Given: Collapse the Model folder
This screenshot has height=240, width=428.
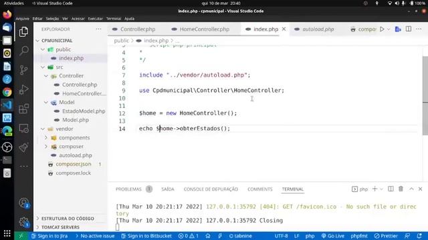Looking at the screenshot, I should [46, 102].
